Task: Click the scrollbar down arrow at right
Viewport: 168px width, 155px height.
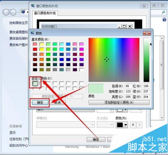Action: click(x=162, y=118)
